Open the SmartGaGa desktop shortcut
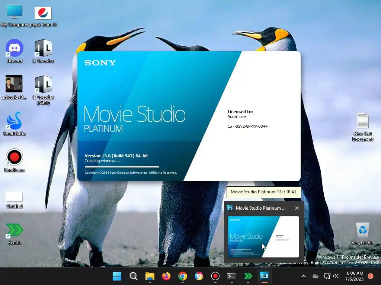Viewport: 381px width, 285px height. pyautogui.click(x=15, y=124)
